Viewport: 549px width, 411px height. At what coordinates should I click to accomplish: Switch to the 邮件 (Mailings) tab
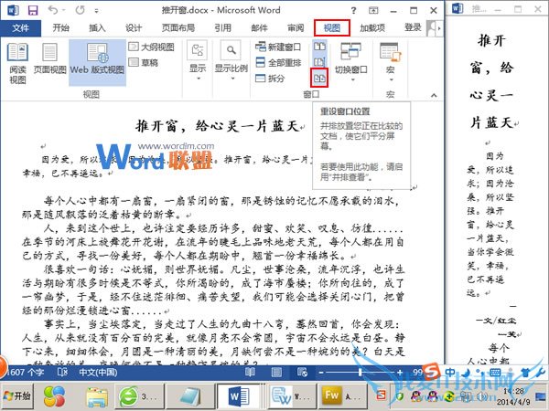259,27
